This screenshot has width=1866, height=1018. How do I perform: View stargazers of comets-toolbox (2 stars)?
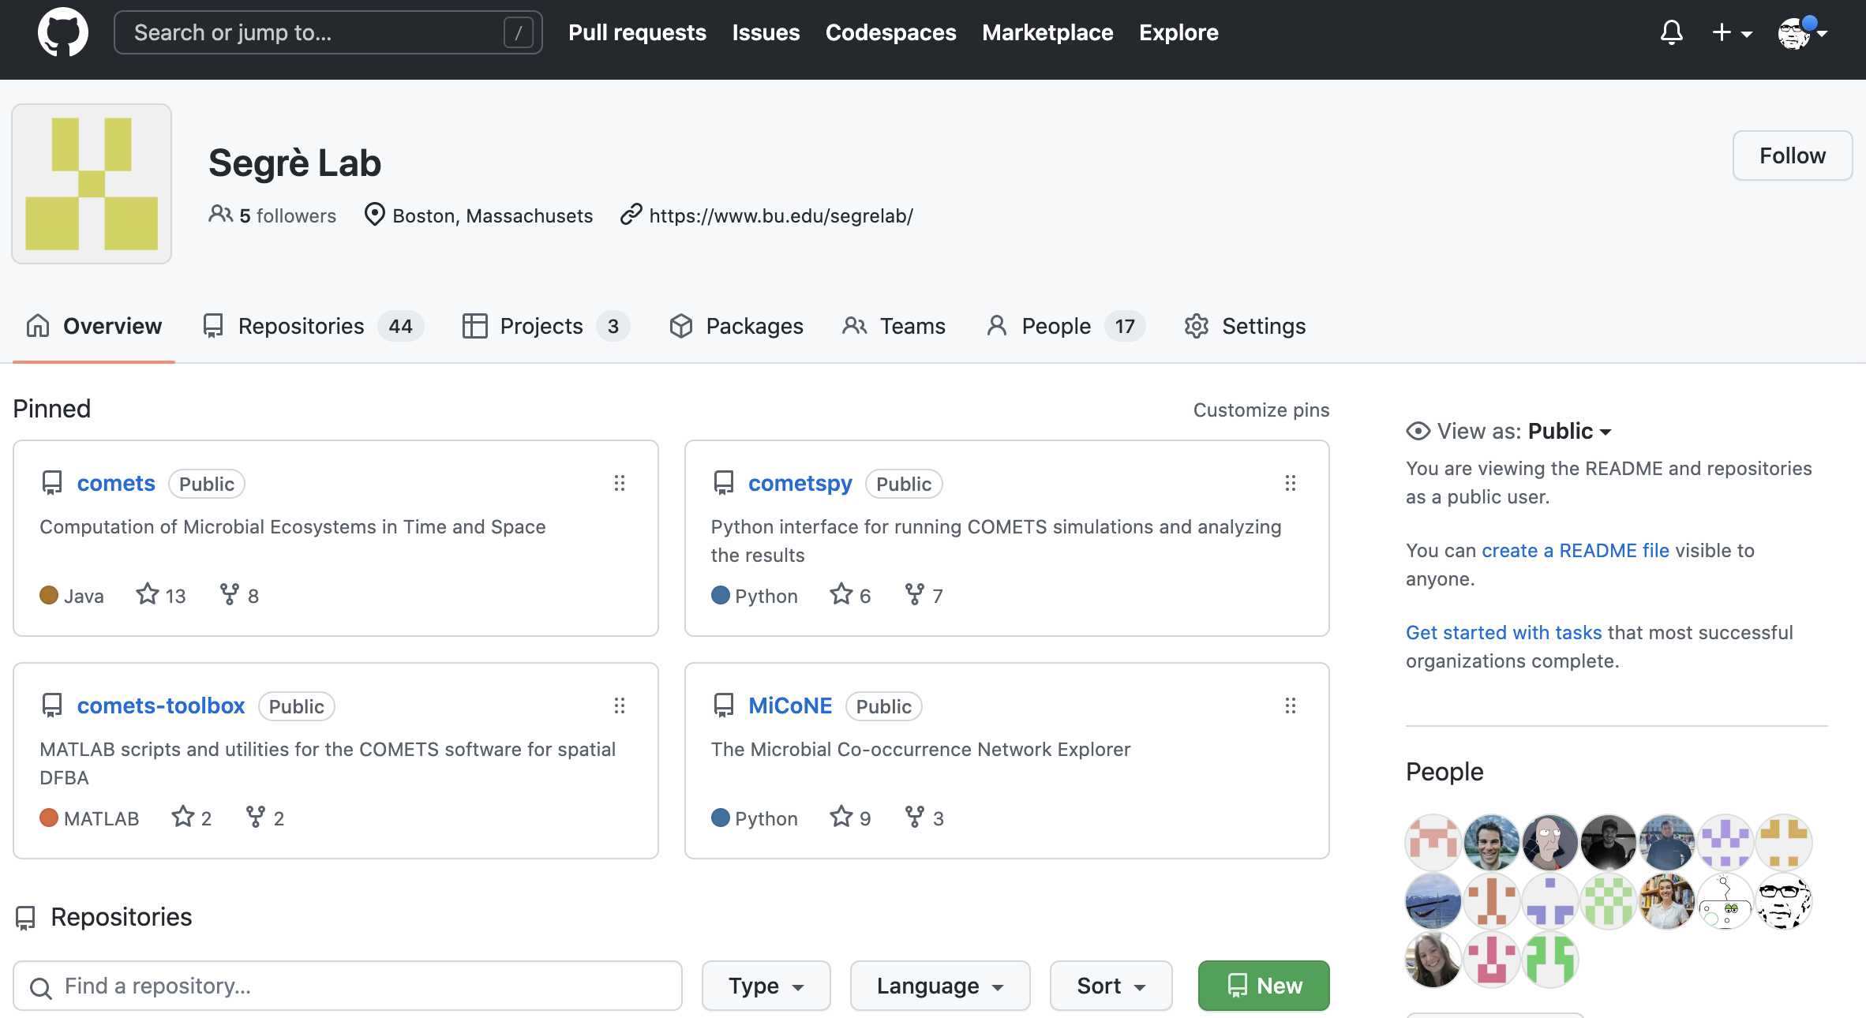tap(192, 818)
